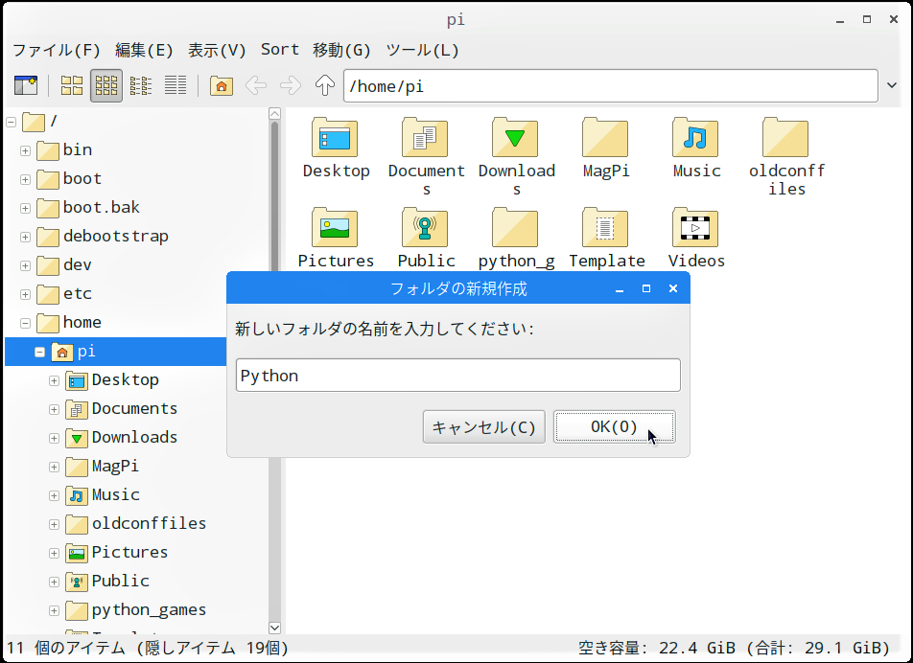Open the ファイル(F) menu

pyautogui.click(x=57, y=50)
